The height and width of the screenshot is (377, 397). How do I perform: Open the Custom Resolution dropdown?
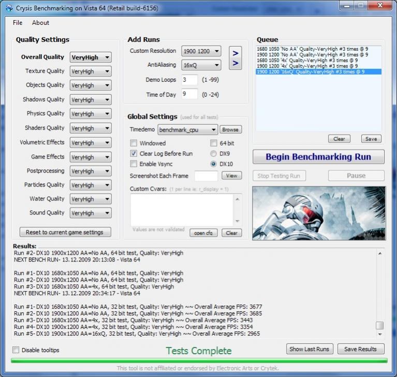[201, 51]
